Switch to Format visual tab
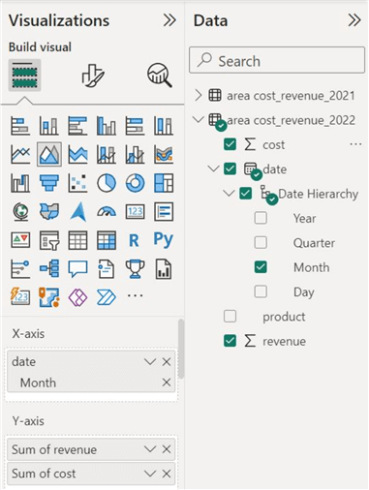The height and width of the screenshot is (490, 369). point(93,76)
